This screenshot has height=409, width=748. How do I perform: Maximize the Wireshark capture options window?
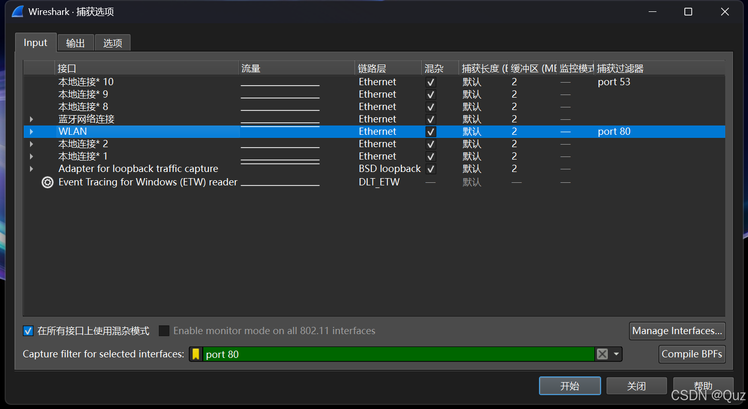688,12
